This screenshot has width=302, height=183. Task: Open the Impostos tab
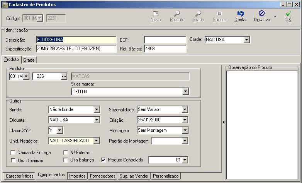coord(77,176)
